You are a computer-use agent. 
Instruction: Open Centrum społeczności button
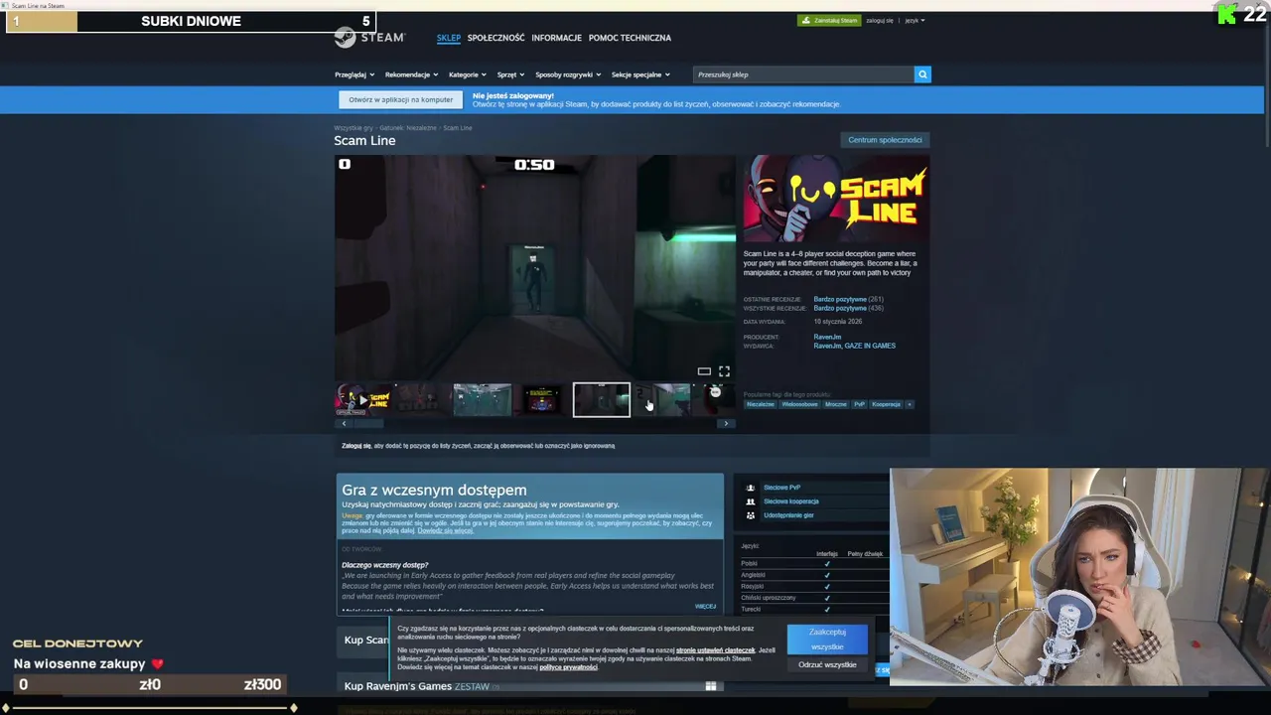point(885,140)
